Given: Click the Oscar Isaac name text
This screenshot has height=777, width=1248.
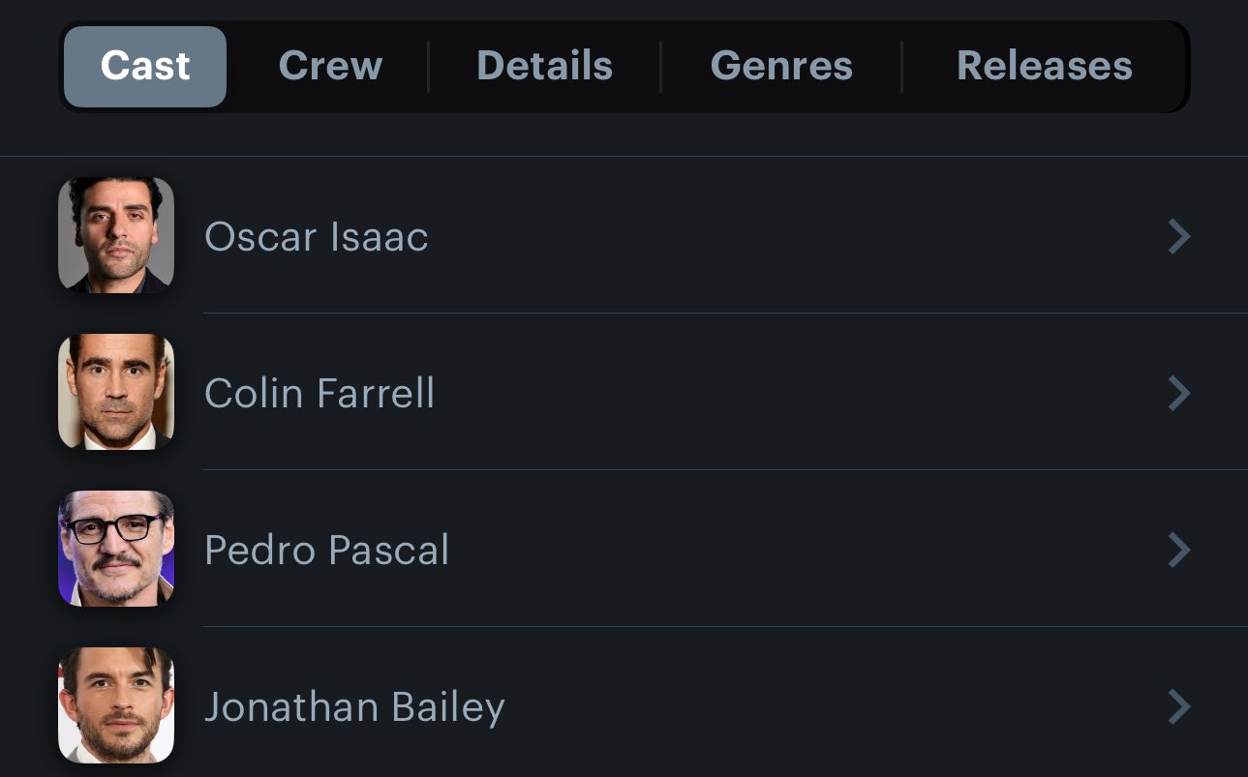Looking at the screenshot, I should 317,237.
